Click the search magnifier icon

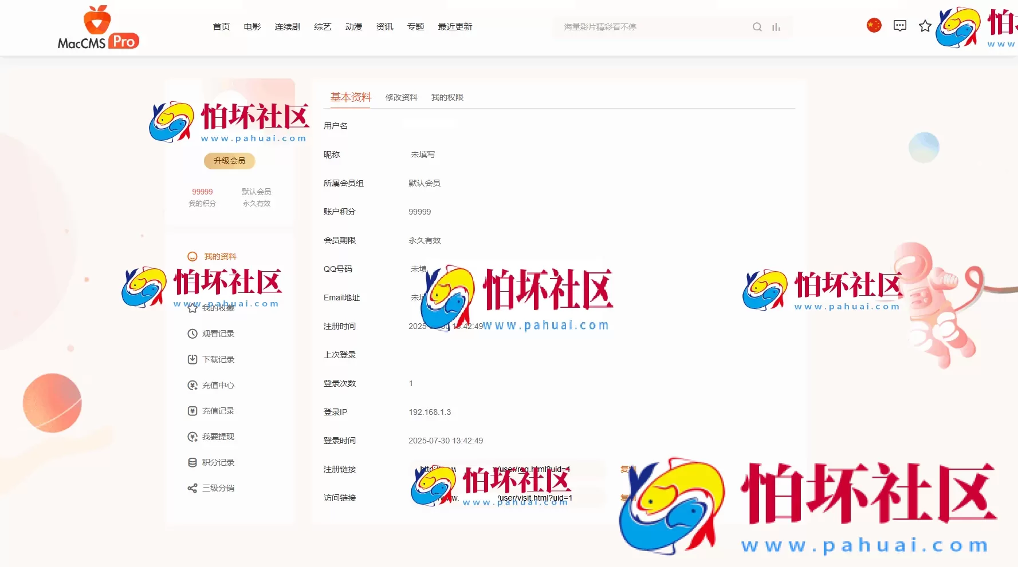757,26
